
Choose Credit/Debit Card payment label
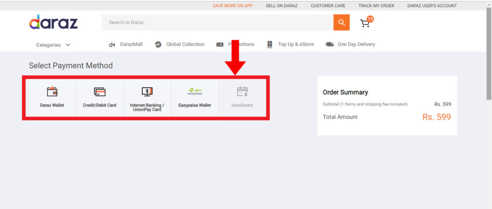click(x=99, y=105)
